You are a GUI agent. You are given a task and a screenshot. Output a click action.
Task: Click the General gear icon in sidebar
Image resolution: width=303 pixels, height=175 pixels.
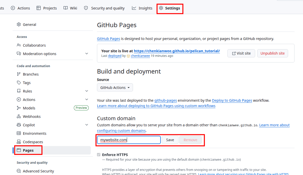coord(19,24)
